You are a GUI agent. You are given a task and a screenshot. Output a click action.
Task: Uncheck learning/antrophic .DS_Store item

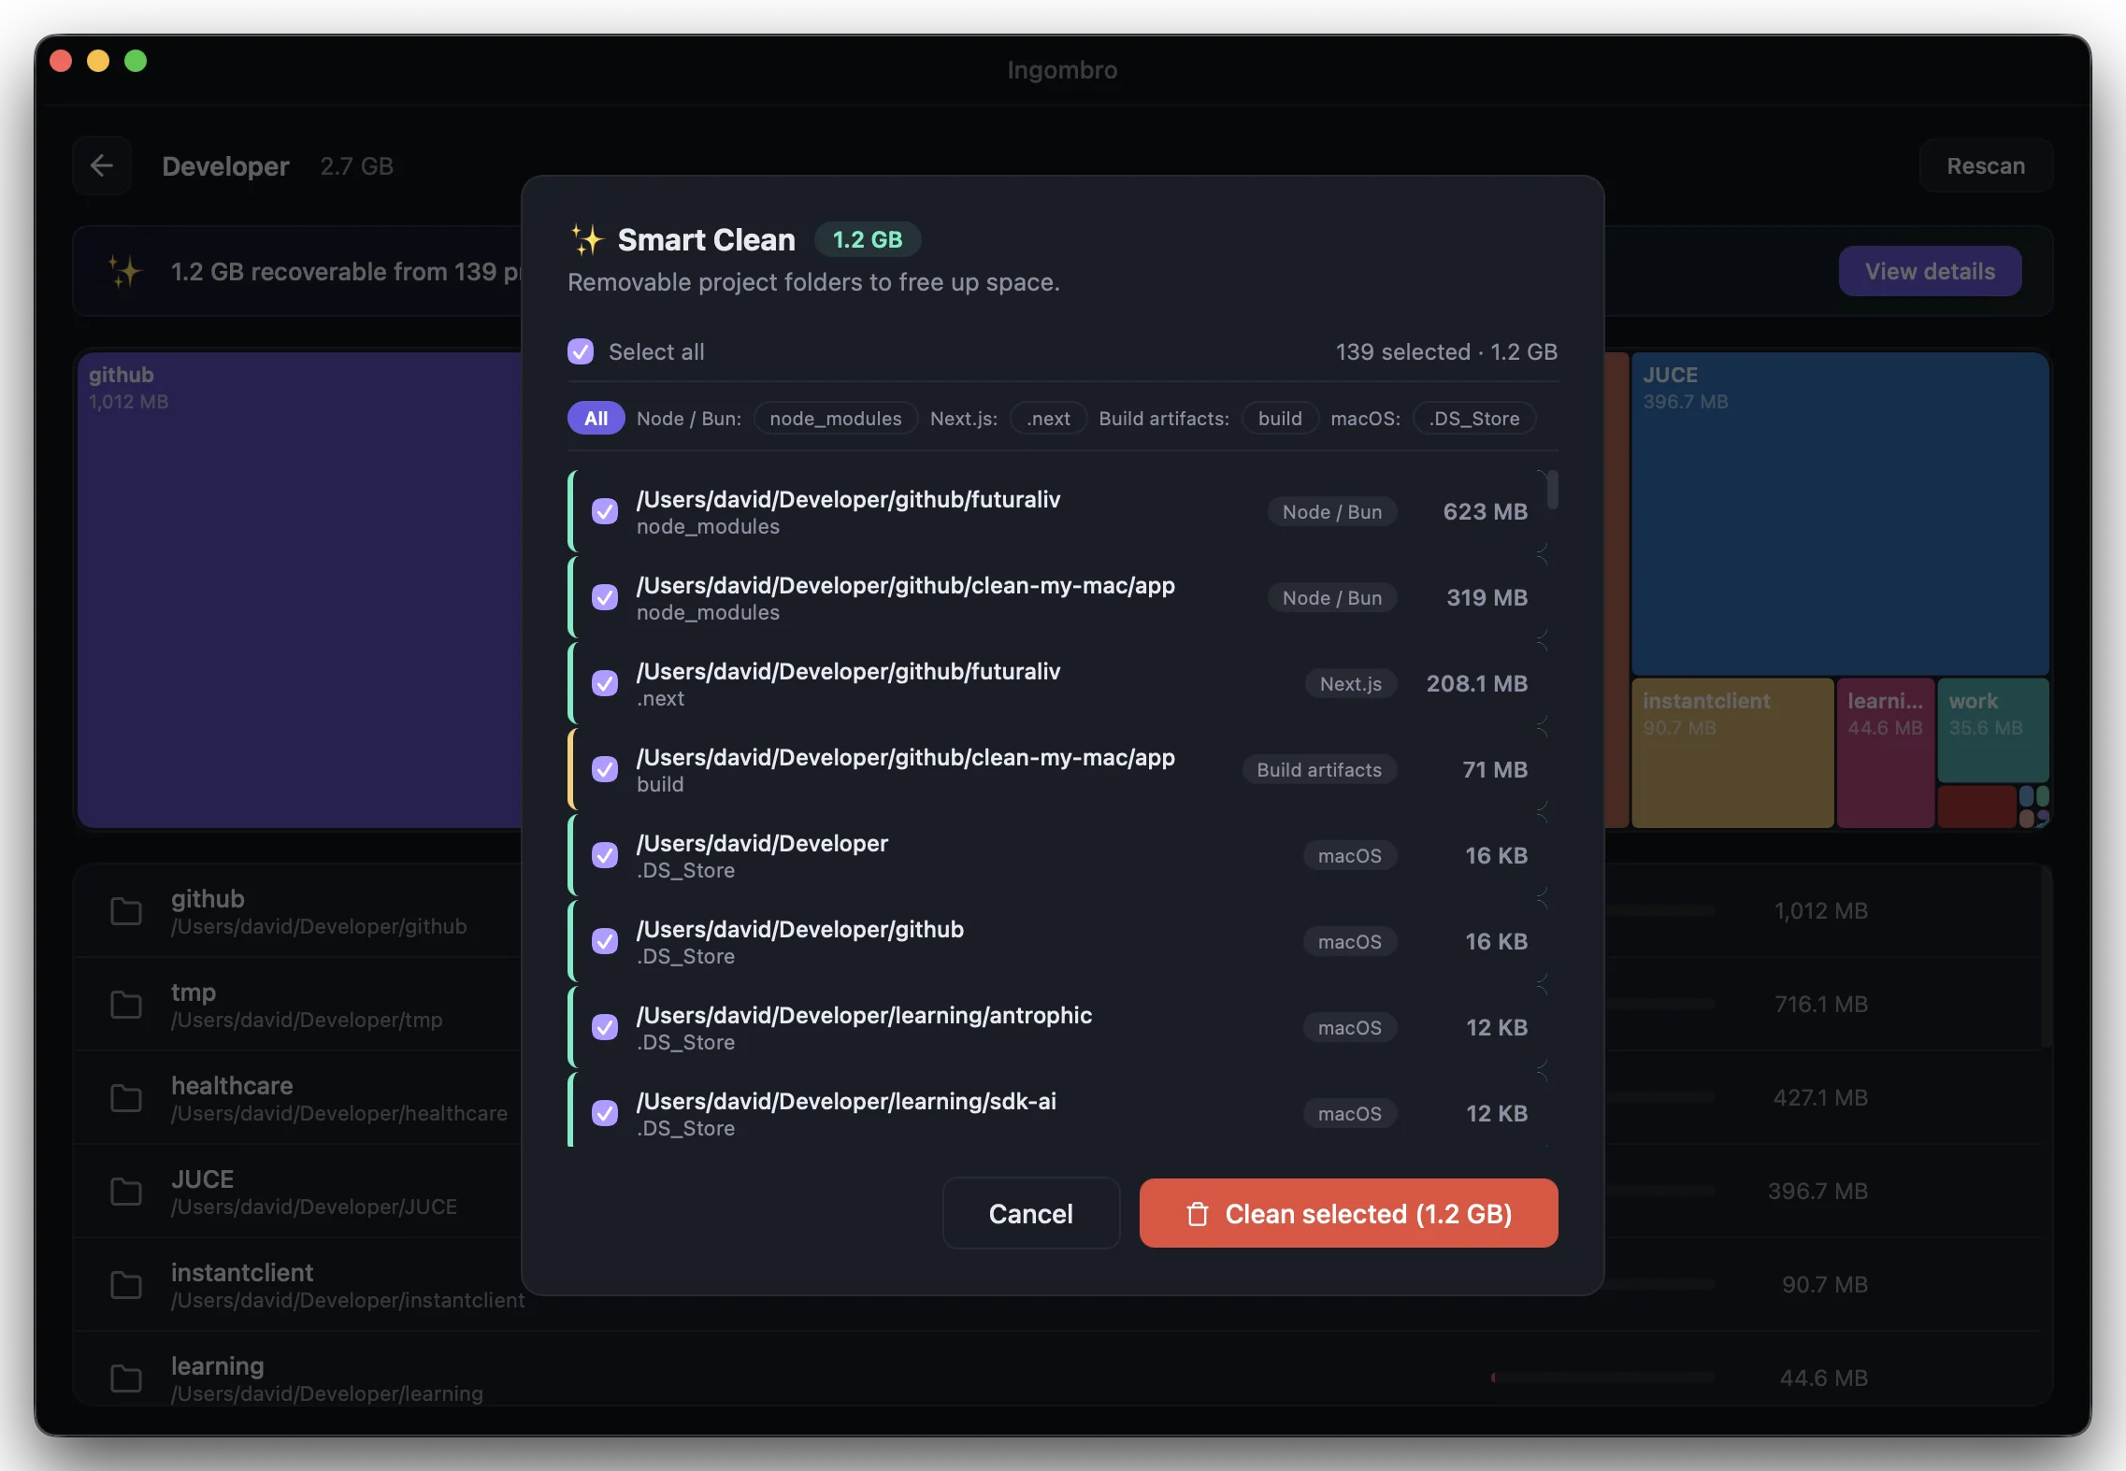[605, 1027]
